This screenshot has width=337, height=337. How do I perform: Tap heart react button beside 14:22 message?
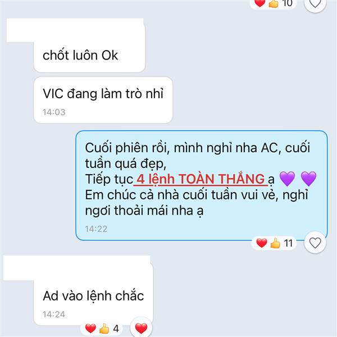click(x=315, y=243)
